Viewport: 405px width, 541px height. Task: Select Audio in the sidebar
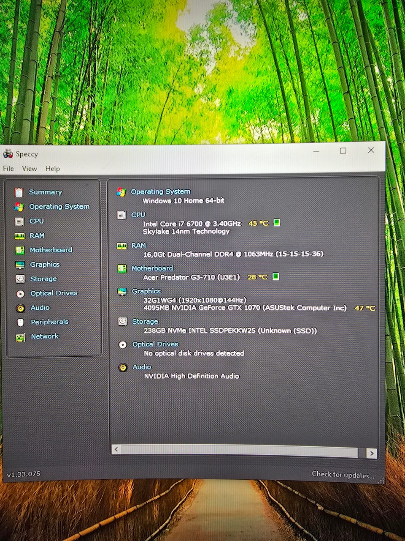pyautogui.click(x=40, y=308)
